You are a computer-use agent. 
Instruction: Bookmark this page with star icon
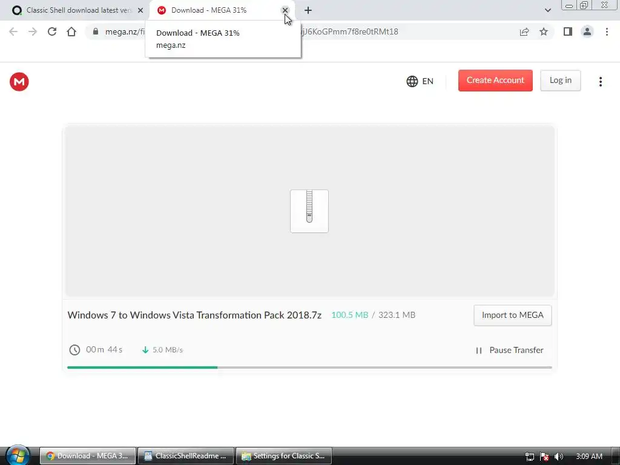click(x=544, y=31)
